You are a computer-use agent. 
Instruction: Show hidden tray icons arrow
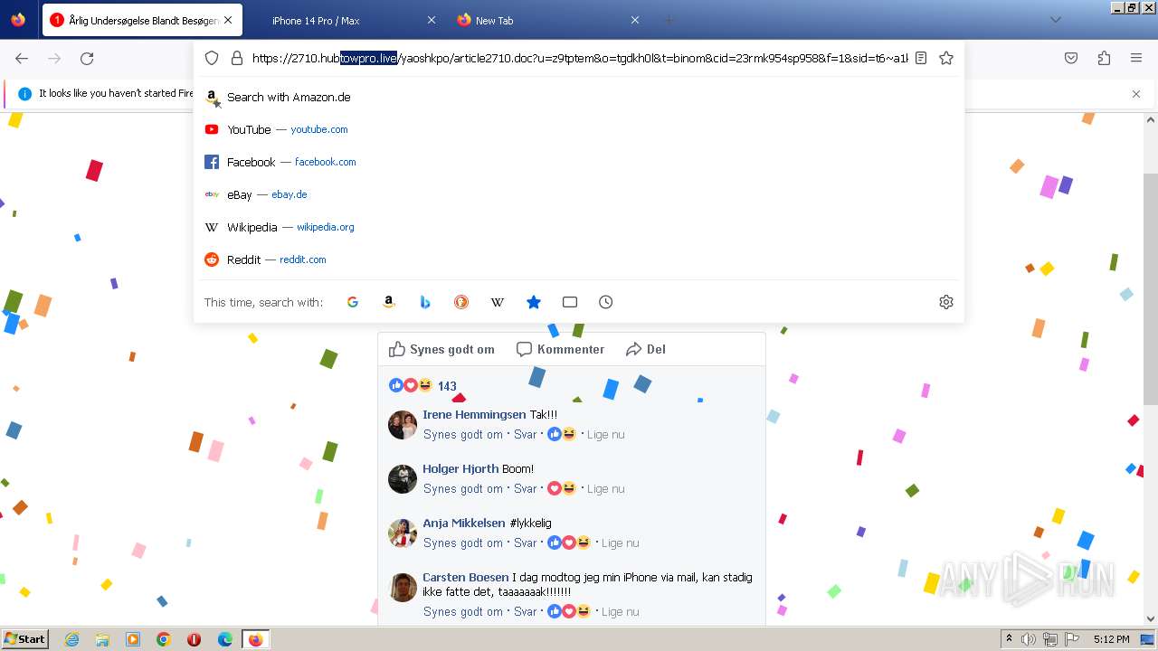click(x=1009, y=639)
